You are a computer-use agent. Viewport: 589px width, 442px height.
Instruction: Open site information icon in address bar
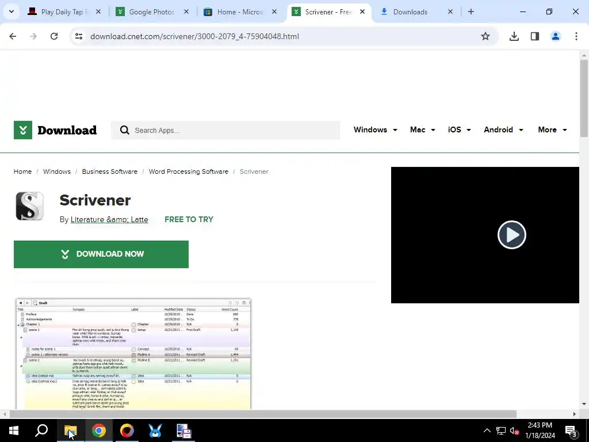[79, 36]
